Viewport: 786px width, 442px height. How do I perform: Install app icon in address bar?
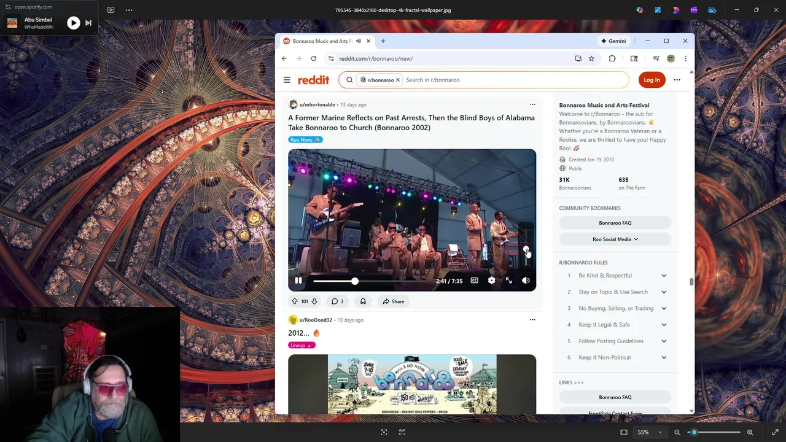click(x=578, y=58)
